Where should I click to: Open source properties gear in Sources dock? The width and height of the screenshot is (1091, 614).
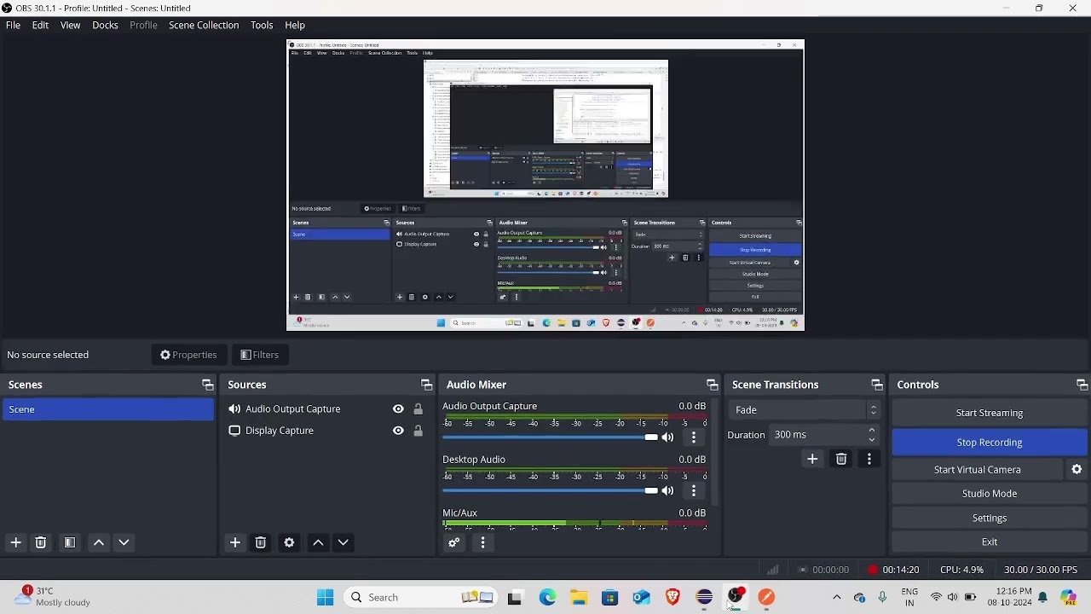[x=289, y=542]
